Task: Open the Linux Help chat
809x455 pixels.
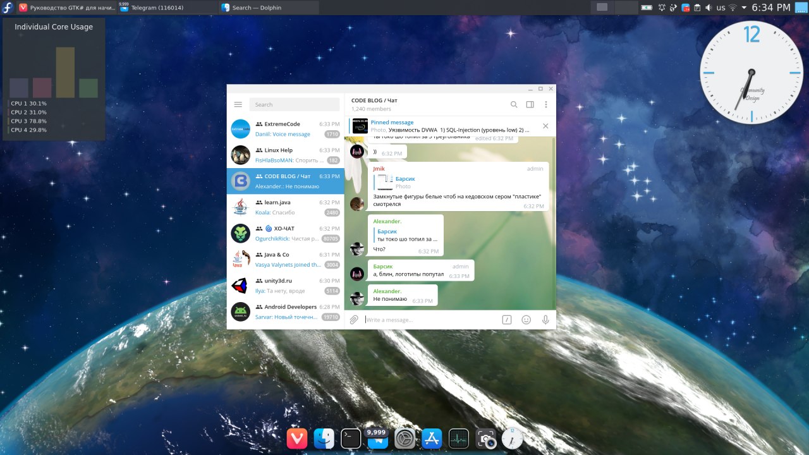Action: click(285, 155)
